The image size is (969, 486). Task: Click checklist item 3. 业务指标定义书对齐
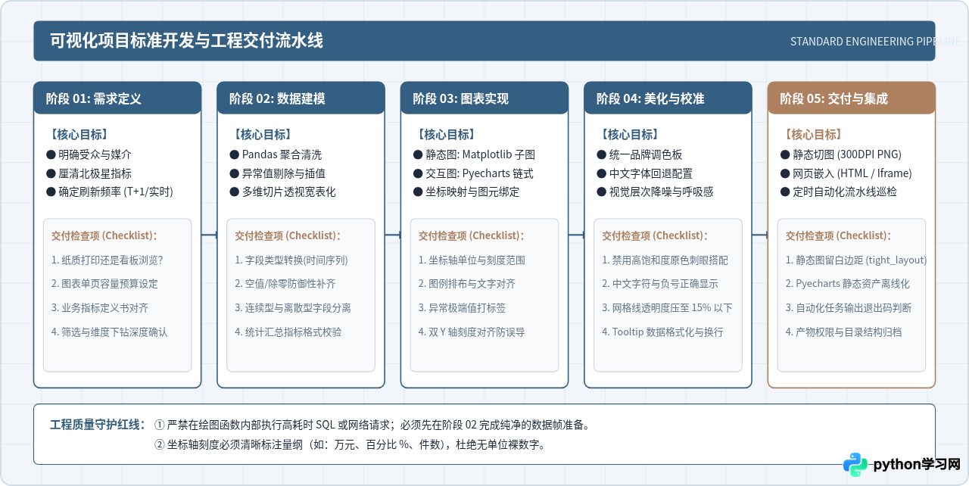tap(100, 308)
